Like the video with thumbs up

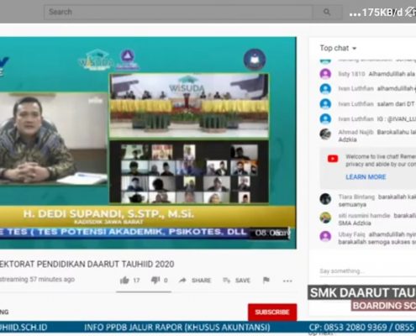coord(124,280)
